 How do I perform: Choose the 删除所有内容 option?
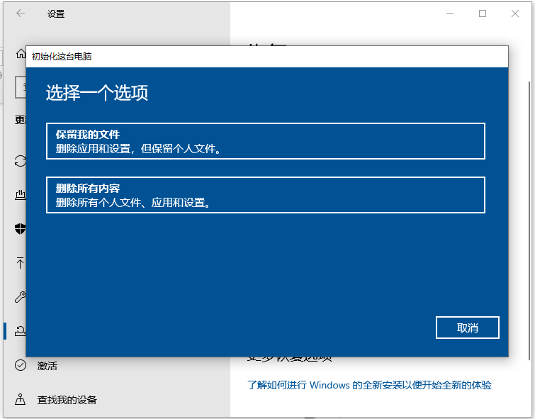click(x=266, y=195)
